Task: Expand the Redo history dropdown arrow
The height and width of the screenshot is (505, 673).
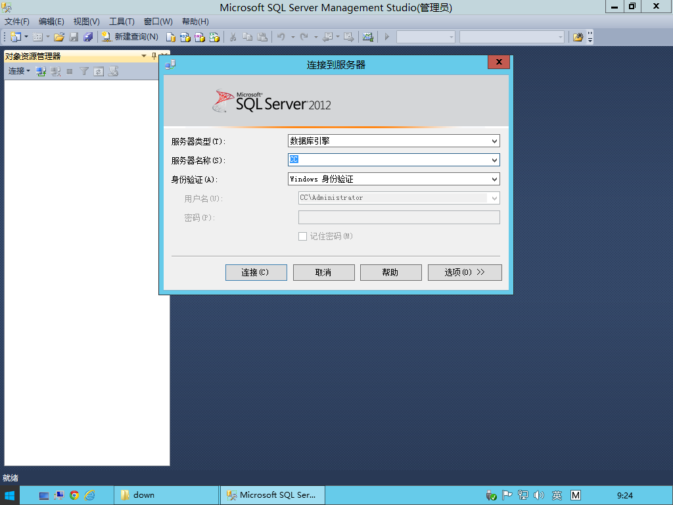Action: (315, 37)
